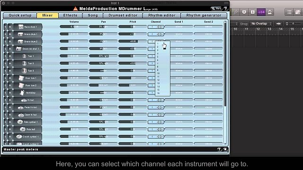Open the Pedal hi-hat channel selector
Screen dimensions: 303x170
click(156, 108)
